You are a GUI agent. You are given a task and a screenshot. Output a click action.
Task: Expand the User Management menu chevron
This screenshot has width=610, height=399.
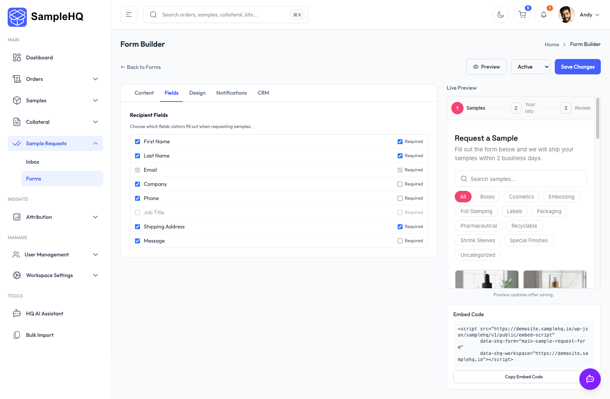click(x=95, y=255)
